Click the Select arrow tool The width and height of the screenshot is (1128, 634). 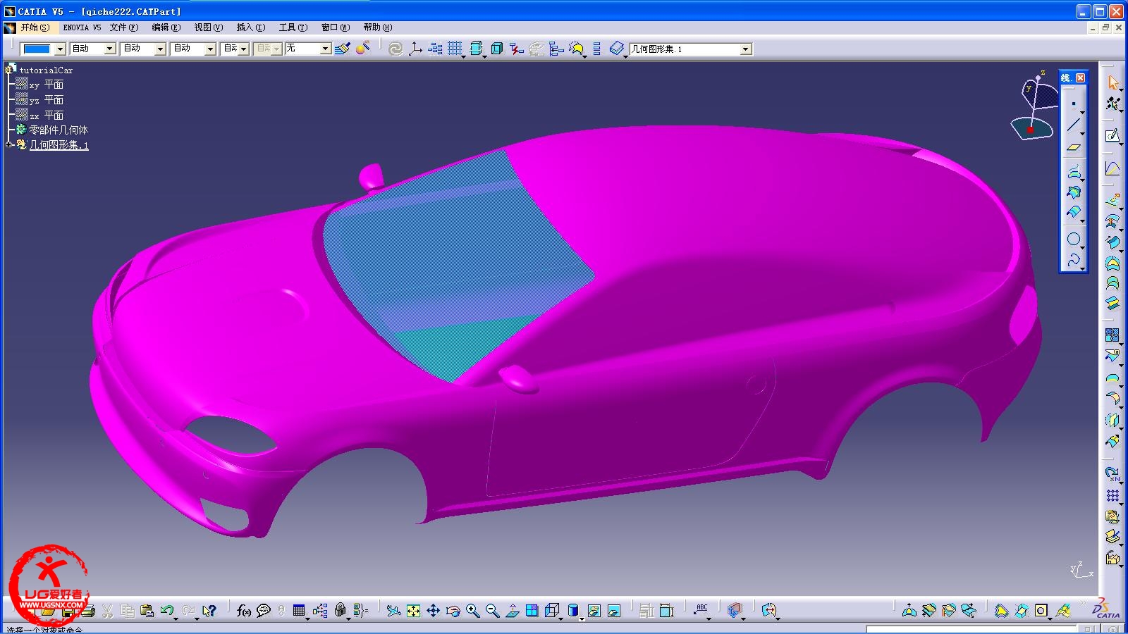(x=1112, y=82)
